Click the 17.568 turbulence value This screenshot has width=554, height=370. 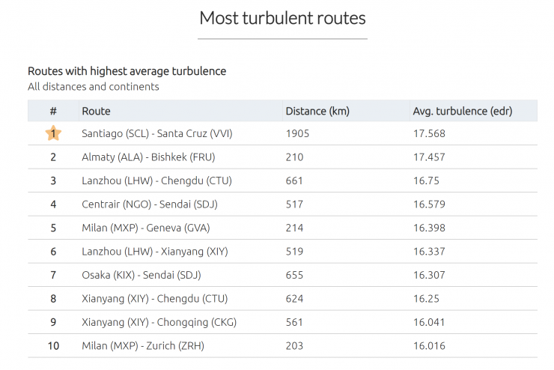tap(429, 133)
